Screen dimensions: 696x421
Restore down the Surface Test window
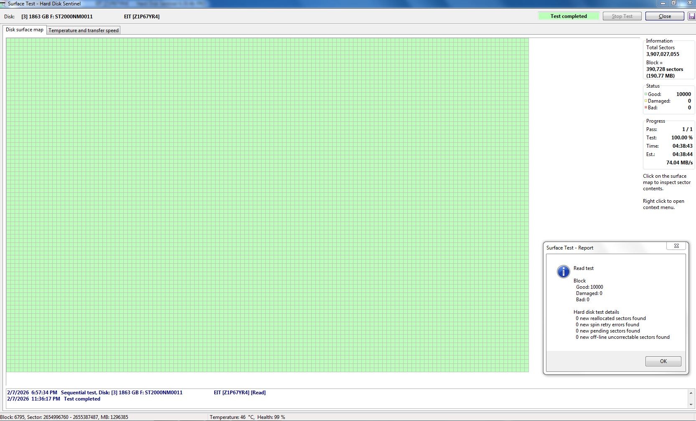point(674,3)
